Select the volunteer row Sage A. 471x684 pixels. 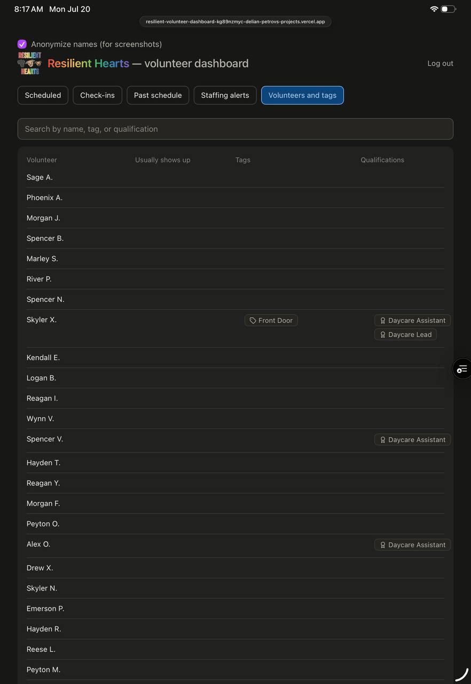236,177
